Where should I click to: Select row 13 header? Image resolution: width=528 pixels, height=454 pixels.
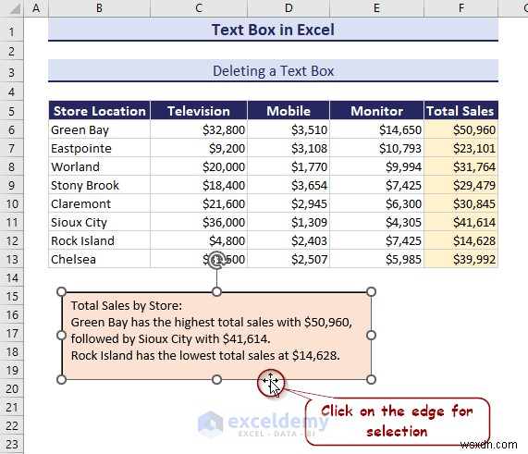[x=12, y=259]
